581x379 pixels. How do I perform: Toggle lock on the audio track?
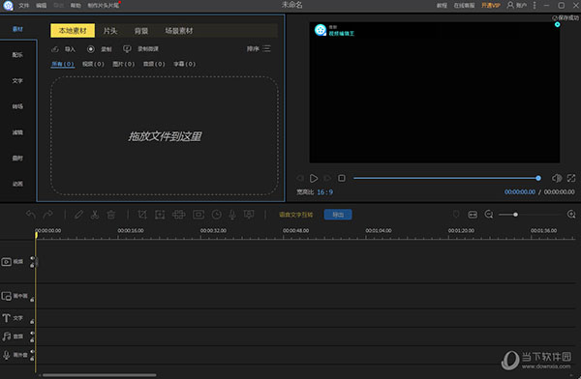(x=32, y=339)
